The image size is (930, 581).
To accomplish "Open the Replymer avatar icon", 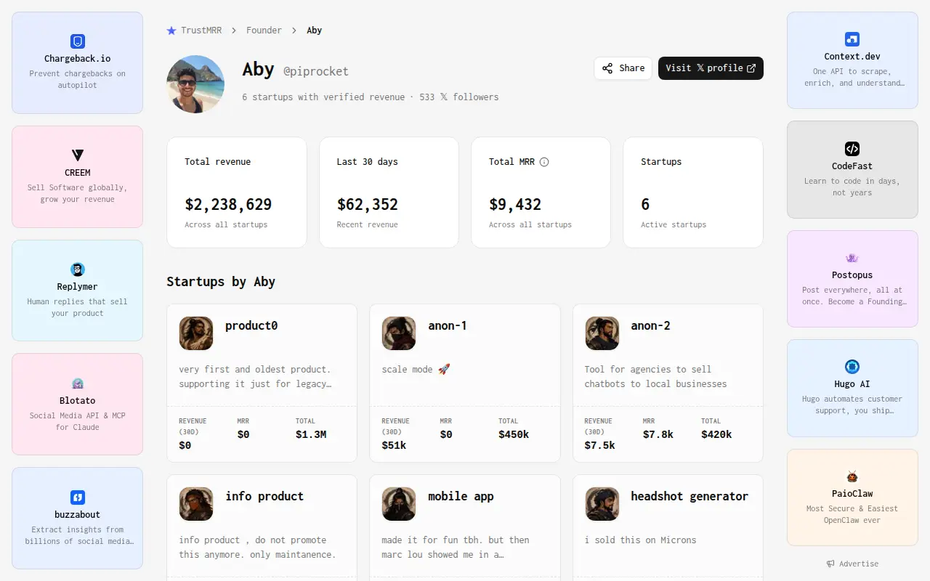I will pos(78,269).
